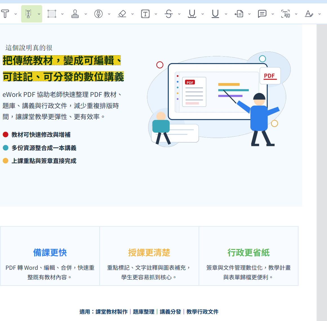Click footer text '教學行政文件'

[202, 312]
